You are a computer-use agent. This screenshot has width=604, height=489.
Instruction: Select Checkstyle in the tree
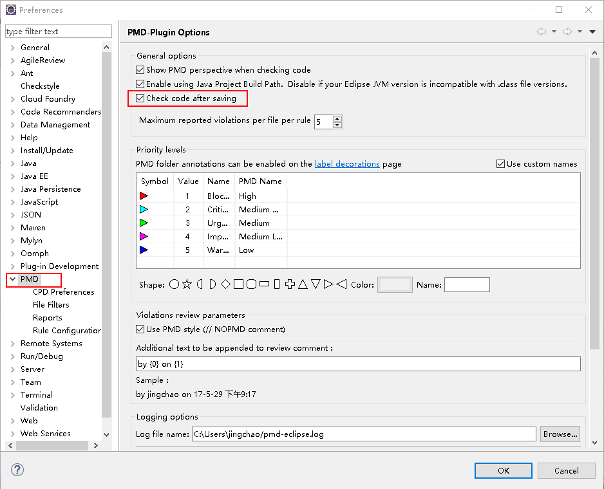[x=40, y=86]
